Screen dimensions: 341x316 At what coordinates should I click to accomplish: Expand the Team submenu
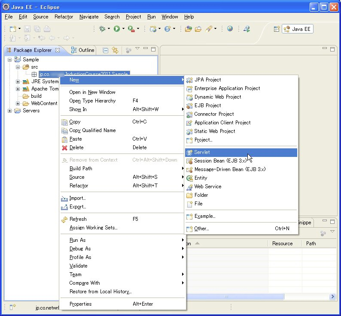click(x=123, y=274)
